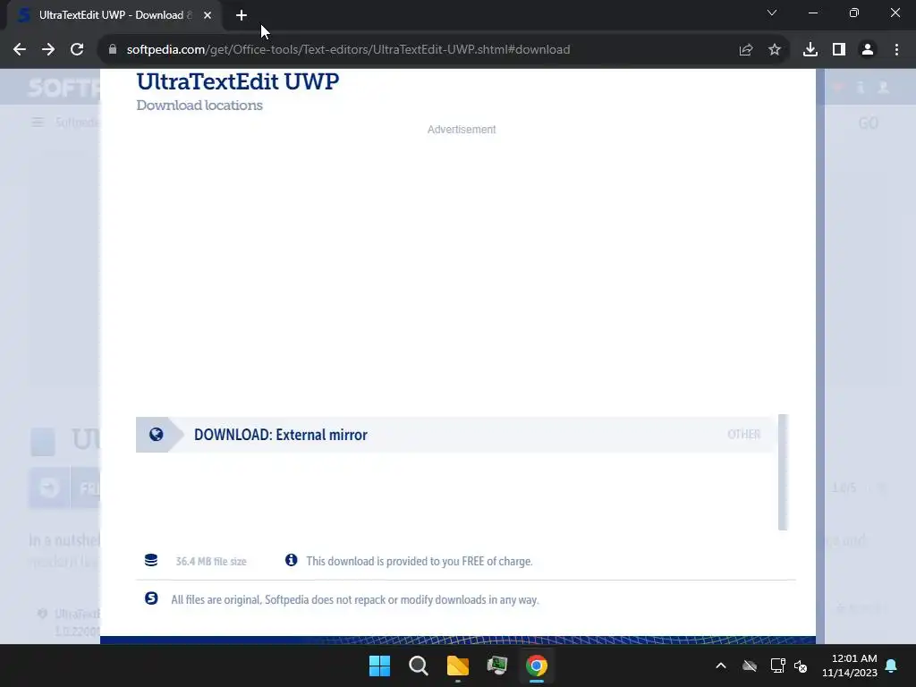
Task: Click 'This download is provided to you FREE' text
Action: point(420,562)
